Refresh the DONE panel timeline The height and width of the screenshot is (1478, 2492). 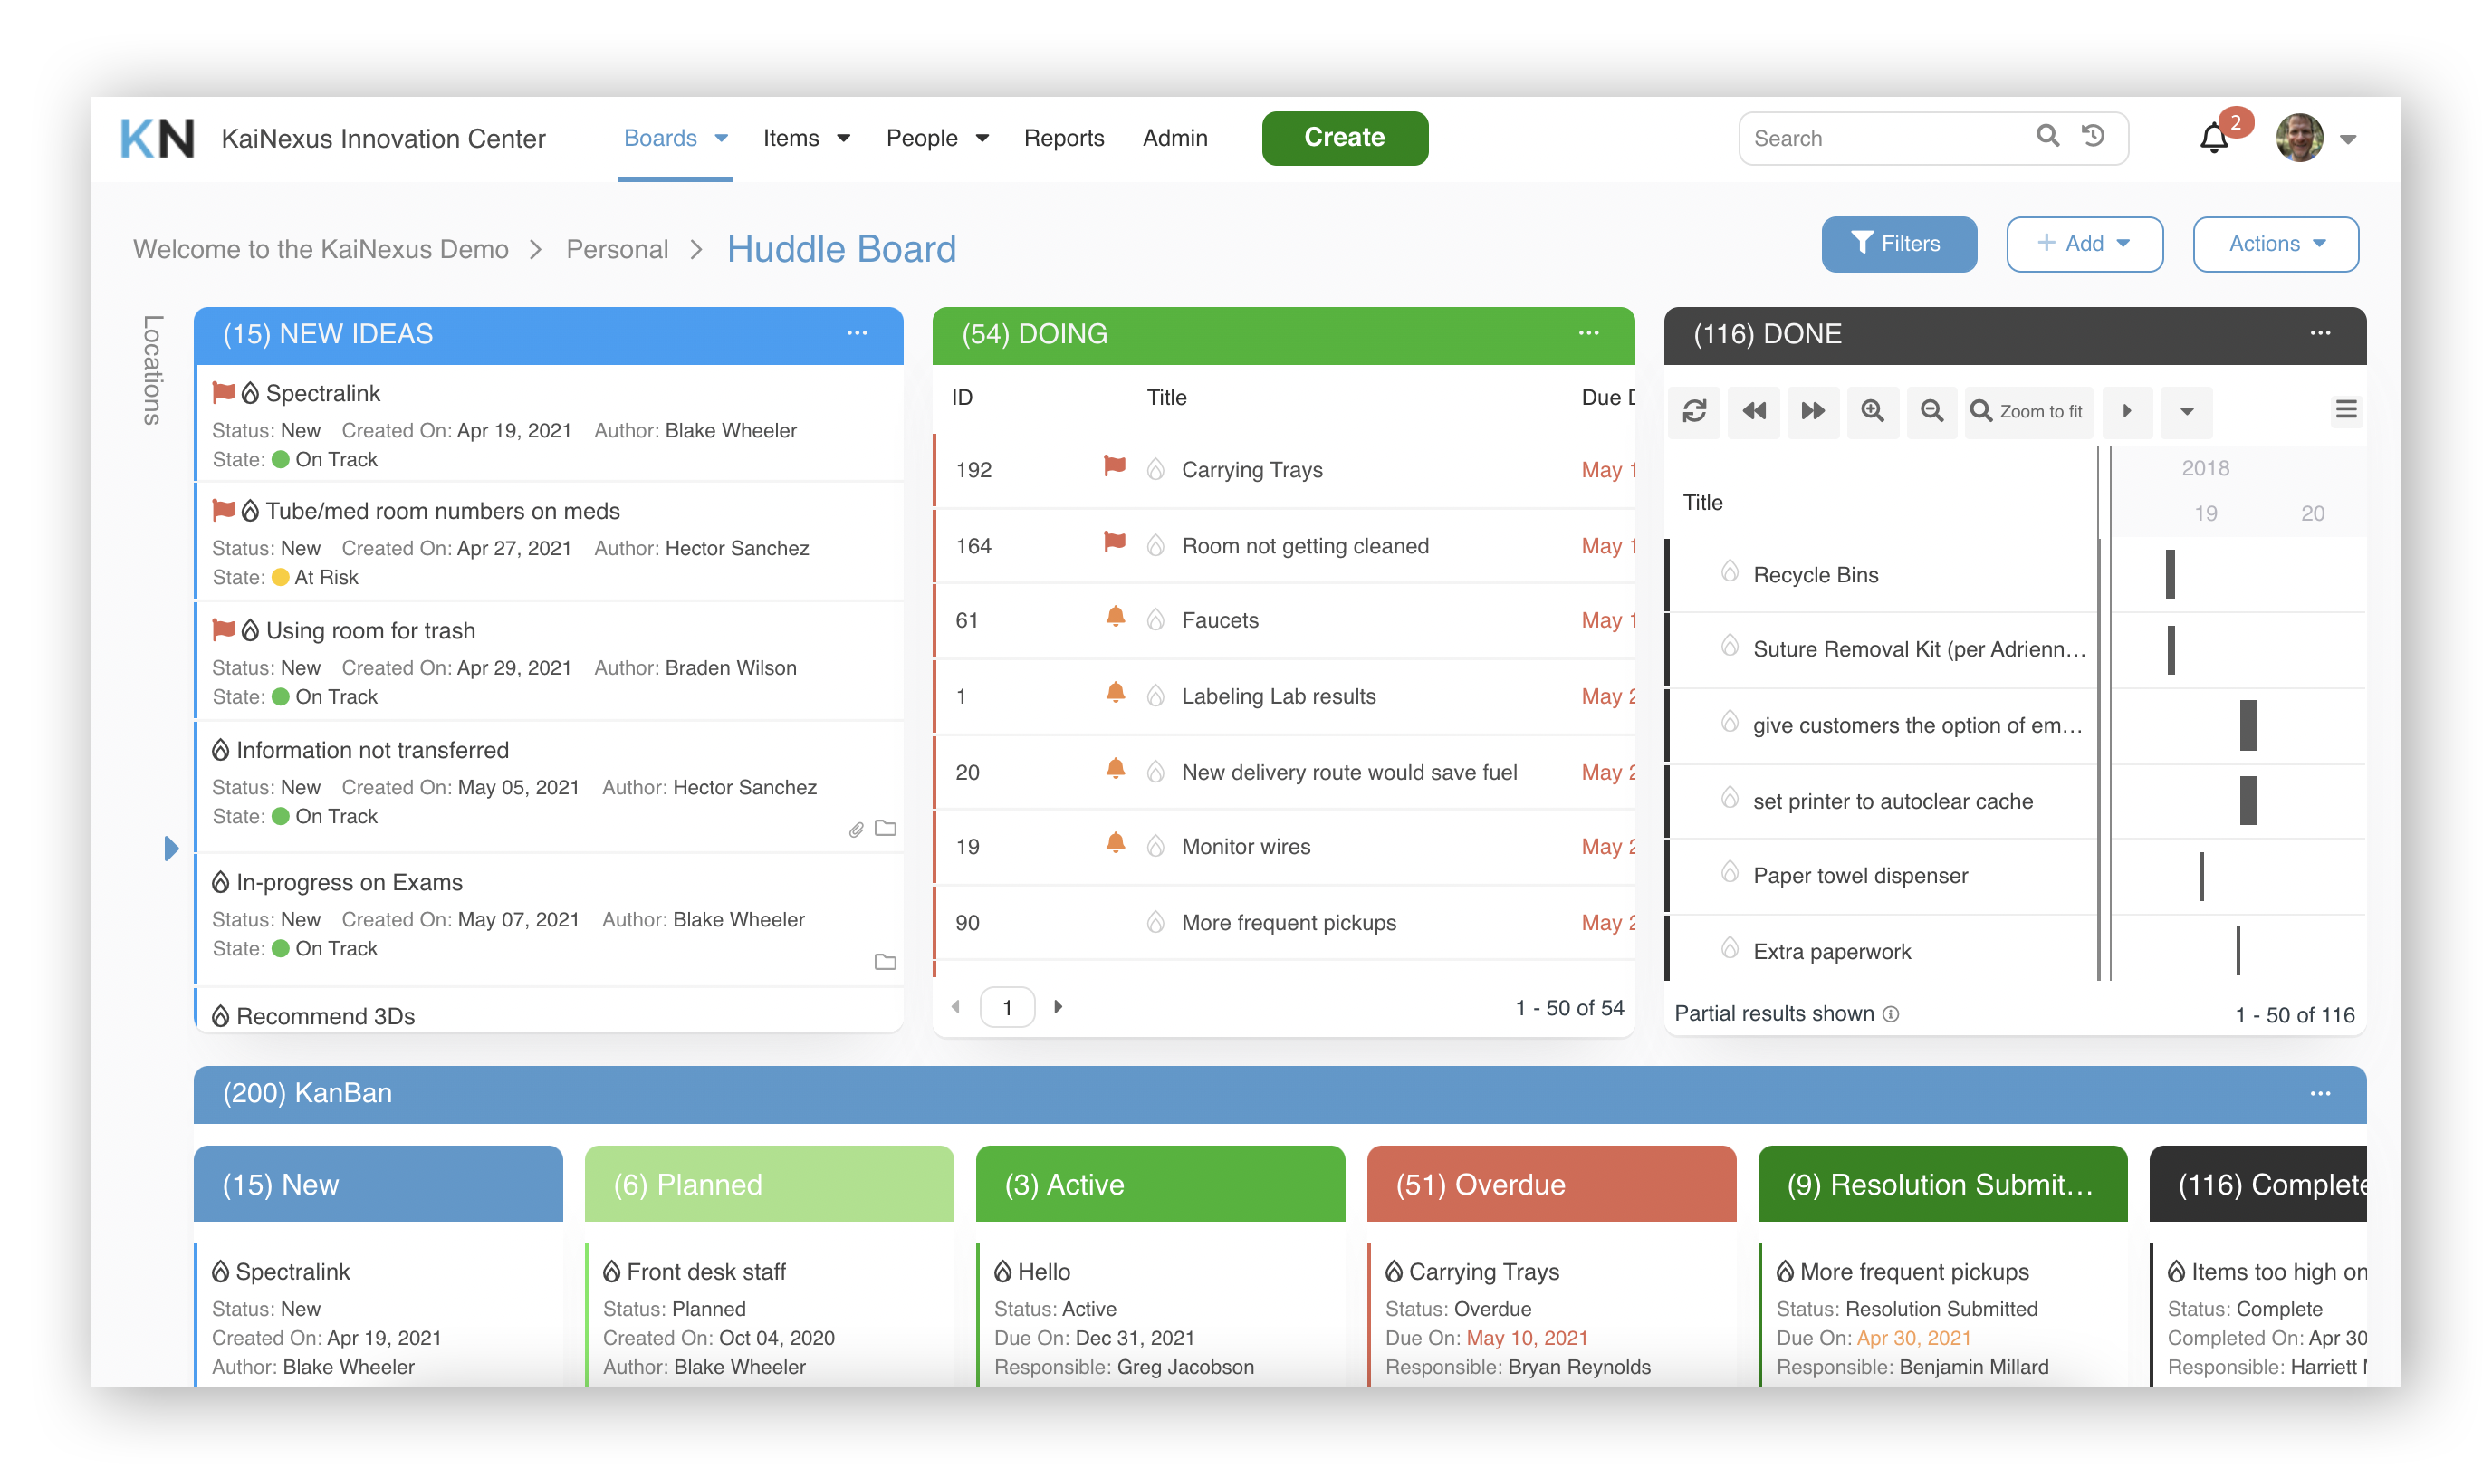[1693, 411]
